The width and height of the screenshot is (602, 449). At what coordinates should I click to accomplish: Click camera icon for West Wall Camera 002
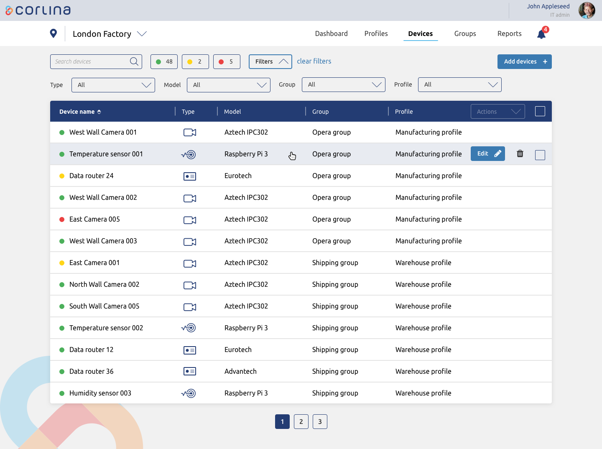[x=190, y=198]
